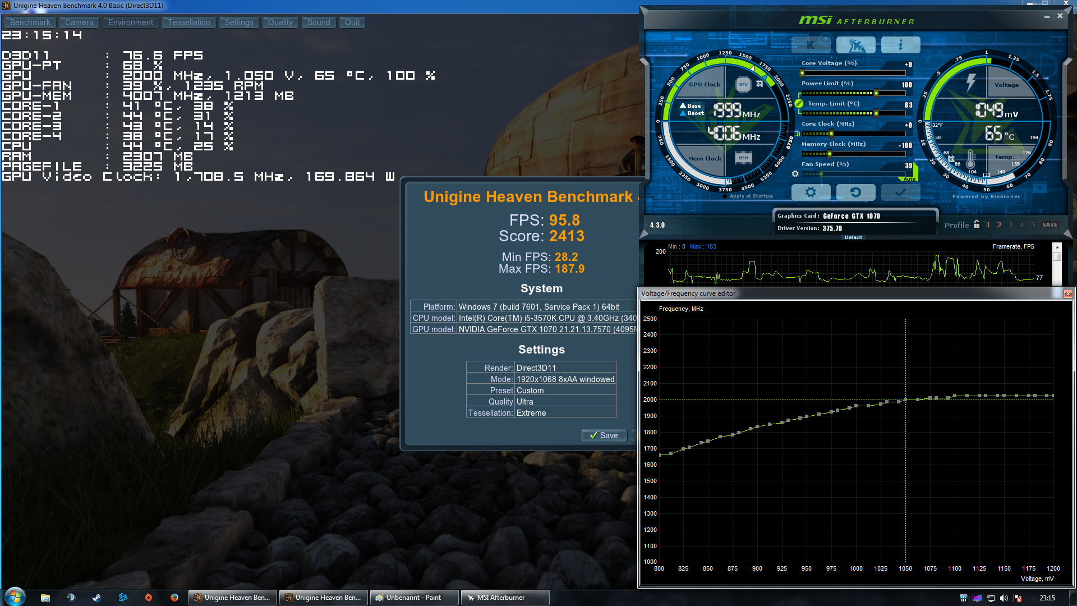Save the Heaven benchmark results
The image size is (1077, 606).
[x=604, y=435]
